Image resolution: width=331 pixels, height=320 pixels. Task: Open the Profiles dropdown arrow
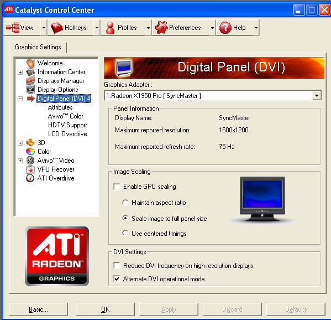tap(148, 28)
